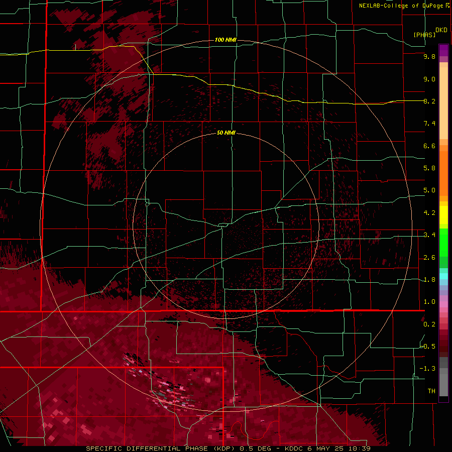Click the 0.2 value on color scale
The width and height of the screenshot is (452, 452).
(429, 324)
